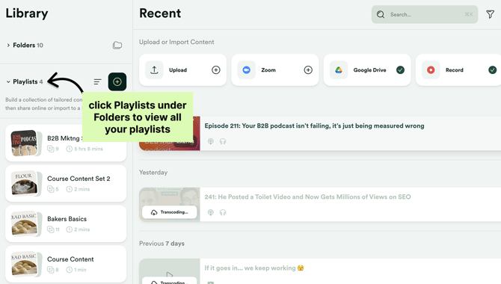Viewport: 501px width, 284px height.
Task: Open the Playlists sort icon
Action: 97,81
